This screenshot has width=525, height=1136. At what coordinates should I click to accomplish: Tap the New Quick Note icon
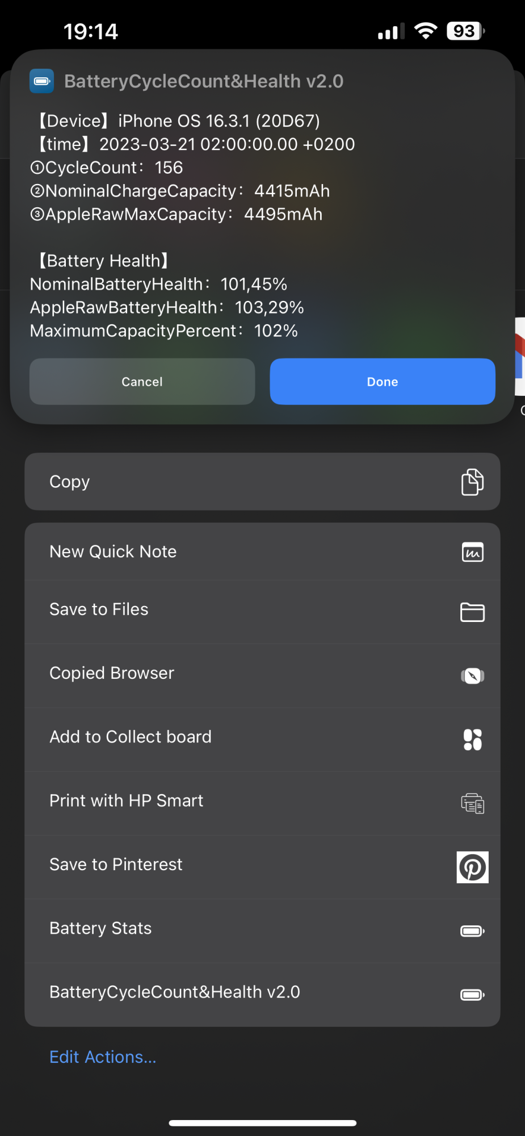(472, 552)
